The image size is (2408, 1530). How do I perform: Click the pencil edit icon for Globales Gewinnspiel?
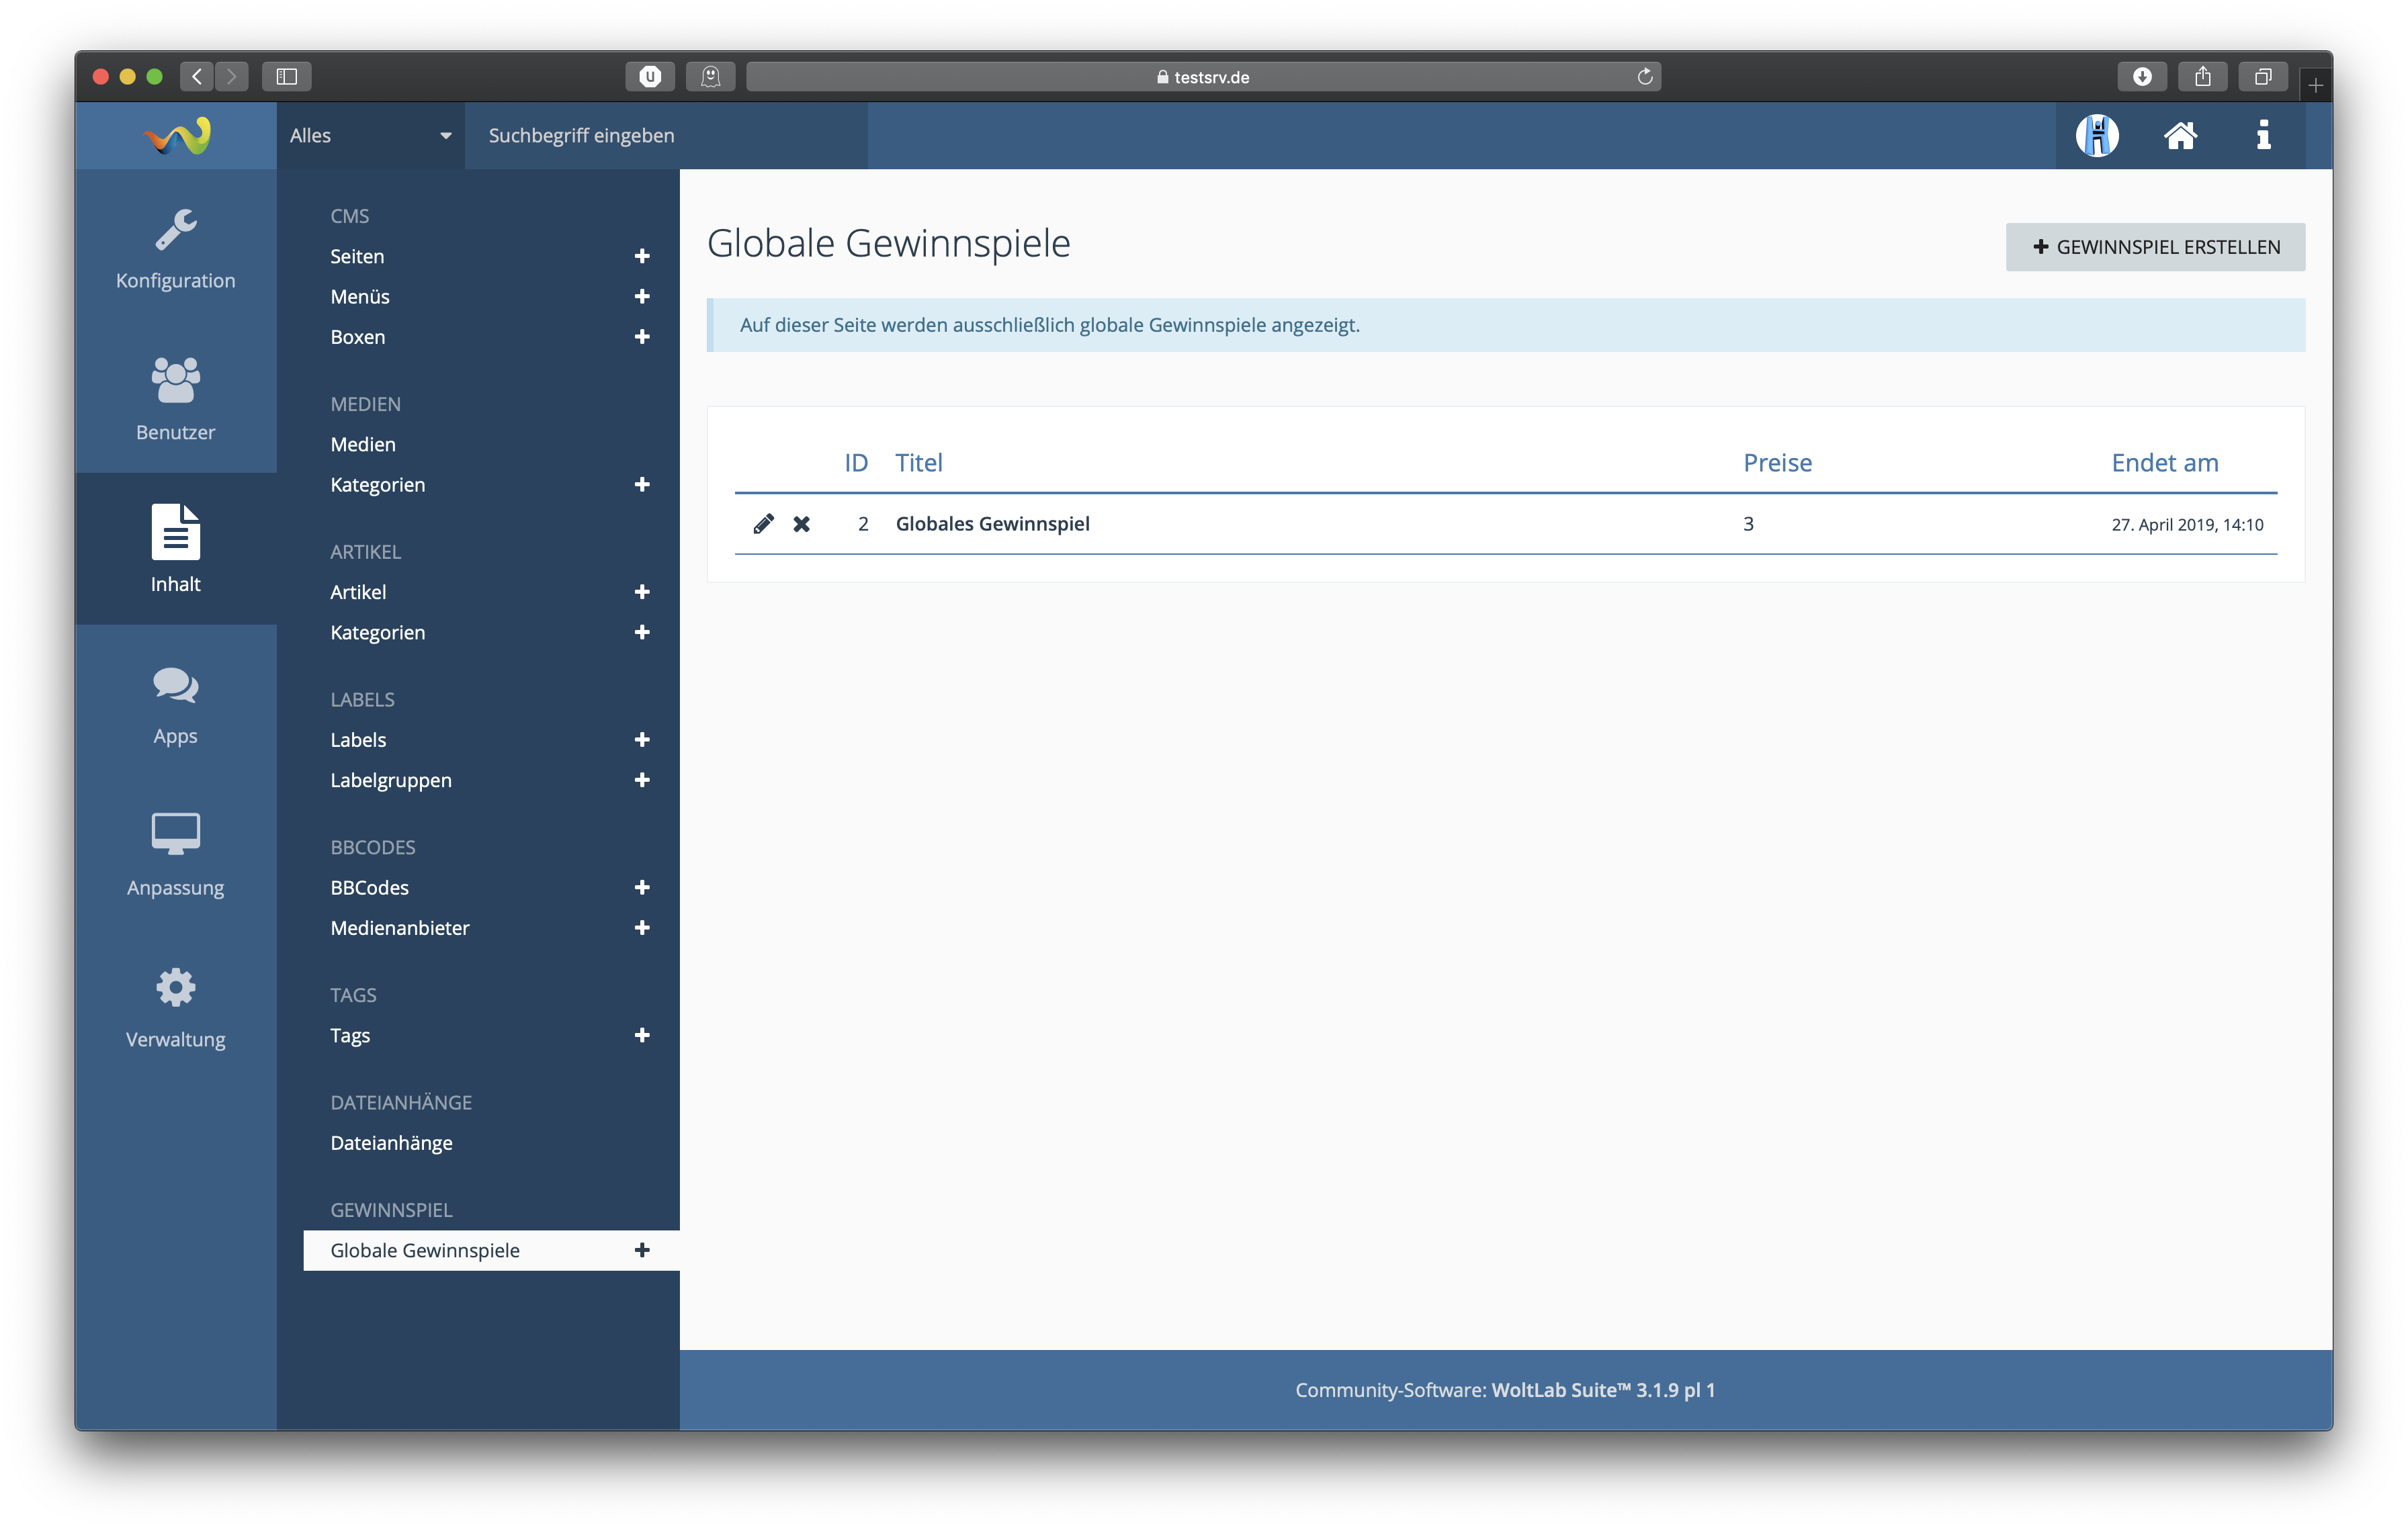[763, 524]
